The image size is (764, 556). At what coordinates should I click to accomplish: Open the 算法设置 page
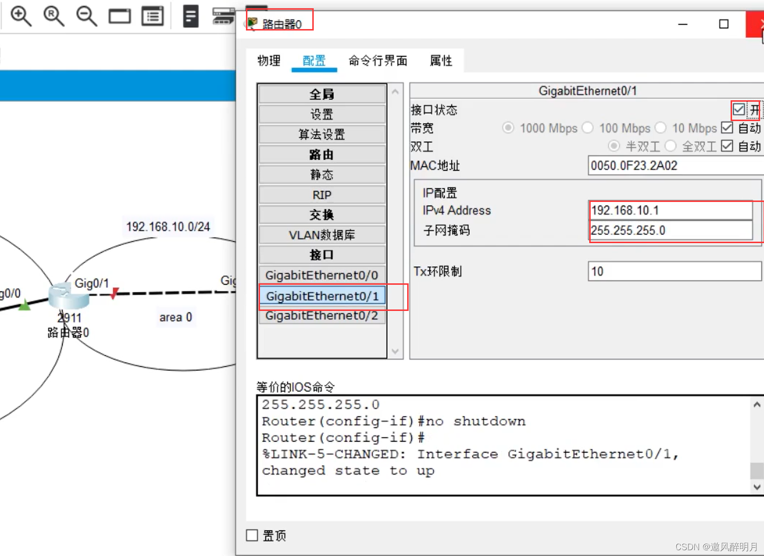(322, 134)
